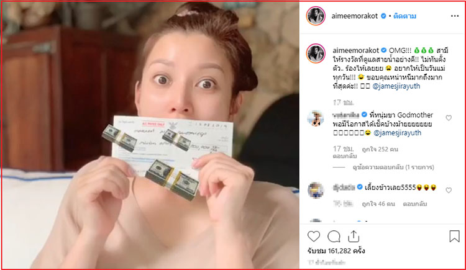Open the comment speech bubble icon
466x270 pixels.
click(x=334, y=236)
